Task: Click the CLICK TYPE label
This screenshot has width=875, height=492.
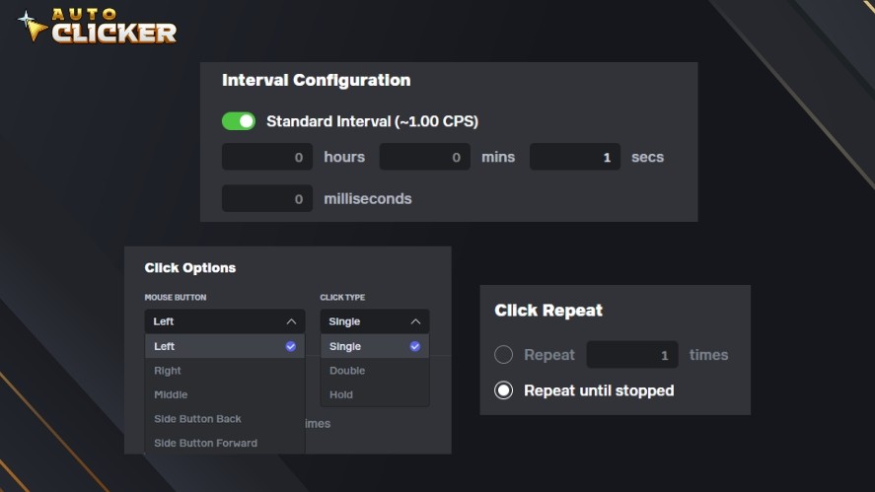Action: pos(342,298)
